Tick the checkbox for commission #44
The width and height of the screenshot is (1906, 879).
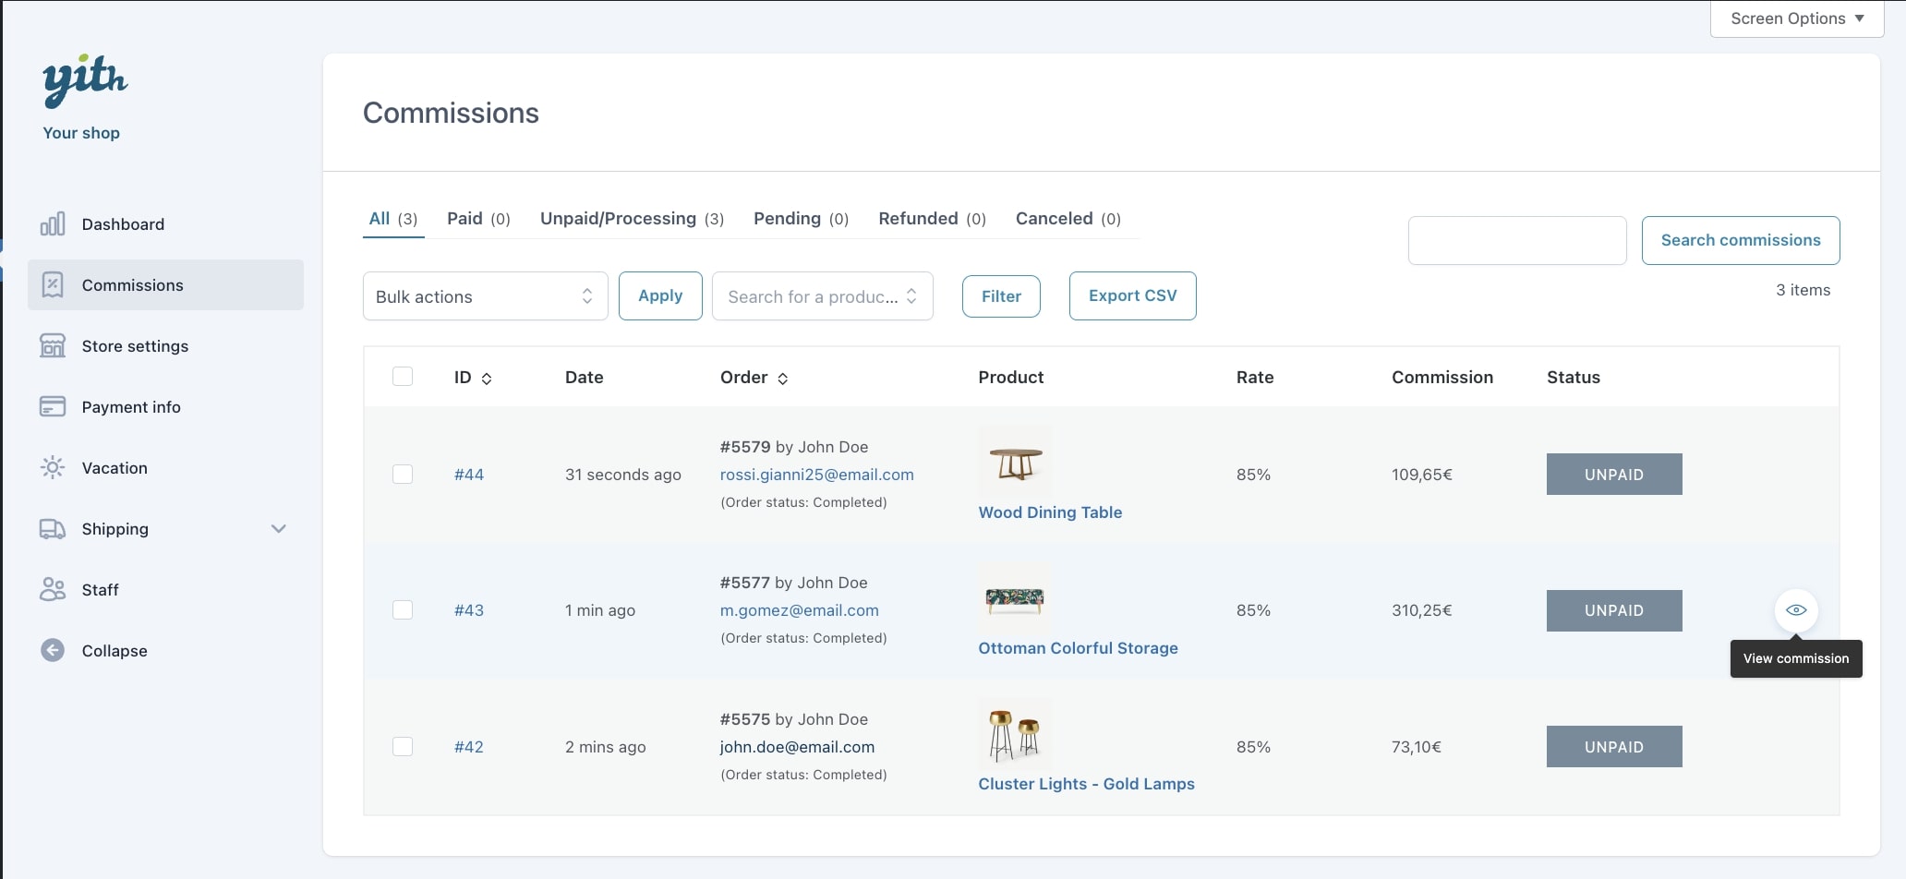coord(403,475)
